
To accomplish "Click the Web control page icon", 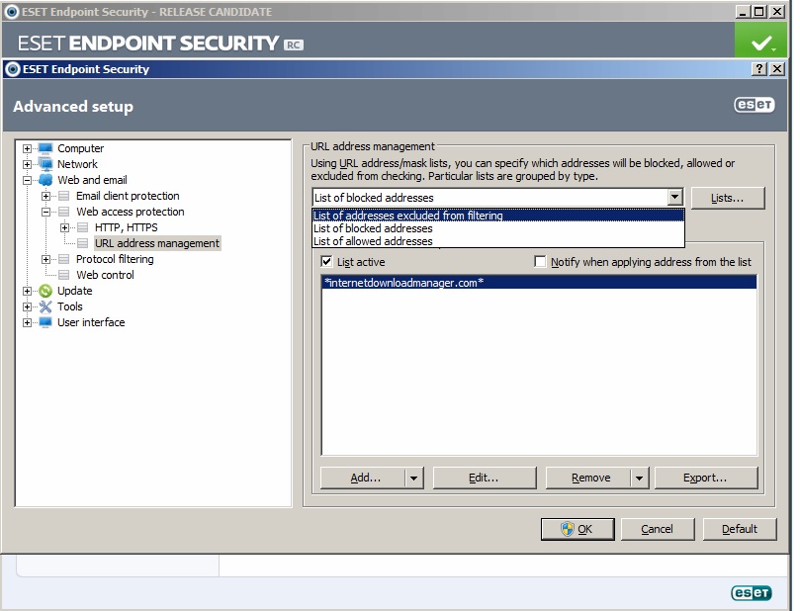I will 63,275.
